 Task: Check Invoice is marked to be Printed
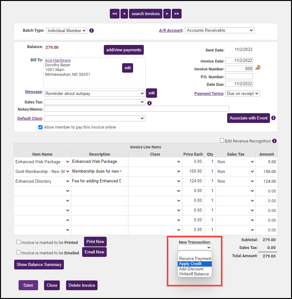pos(19,242)
